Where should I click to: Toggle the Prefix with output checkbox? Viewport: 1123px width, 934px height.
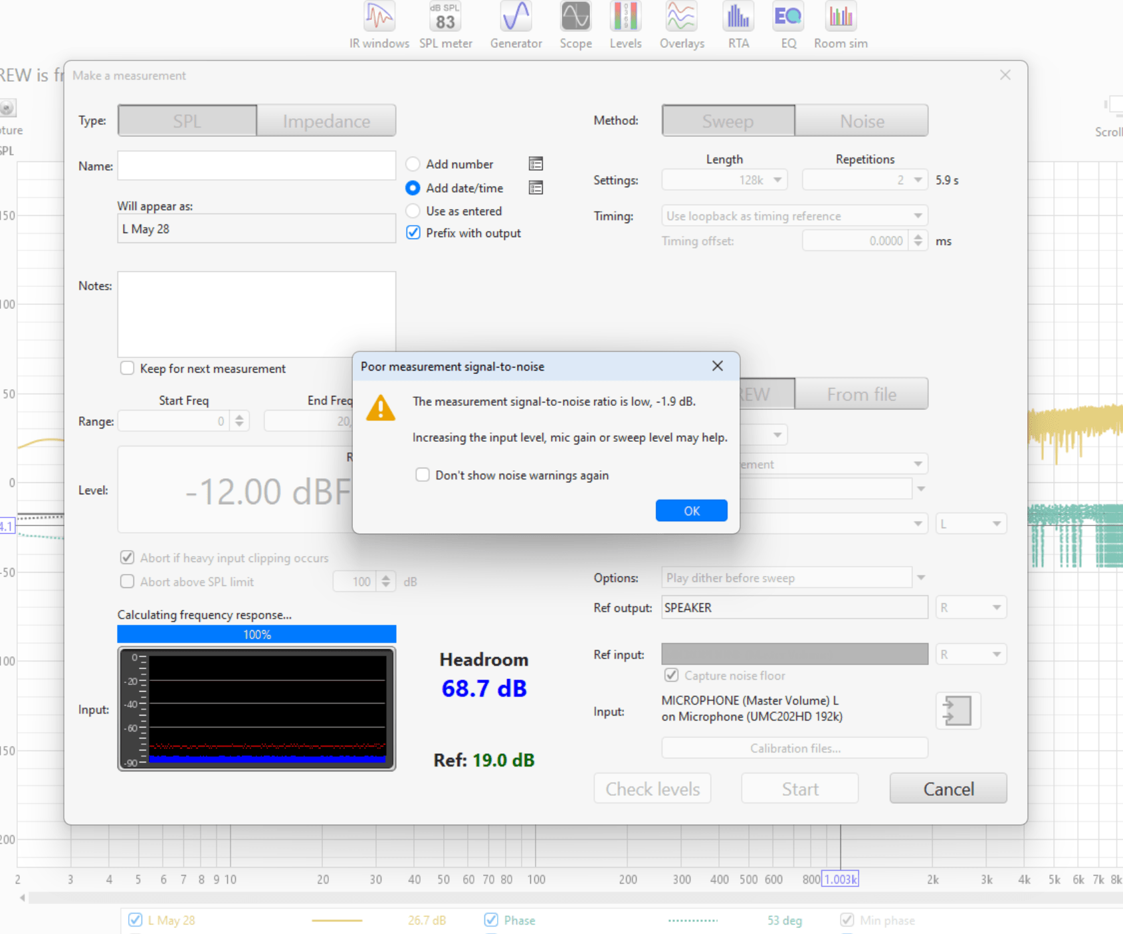[x=413, y=233]
